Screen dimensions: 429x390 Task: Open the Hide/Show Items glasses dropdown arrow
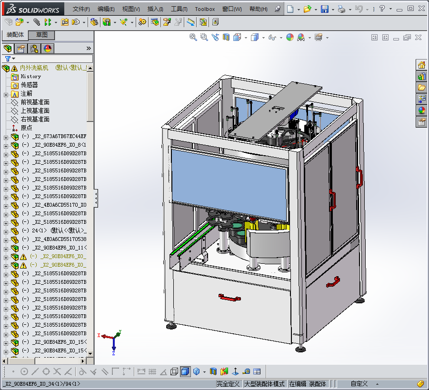(x=280, y=38)
